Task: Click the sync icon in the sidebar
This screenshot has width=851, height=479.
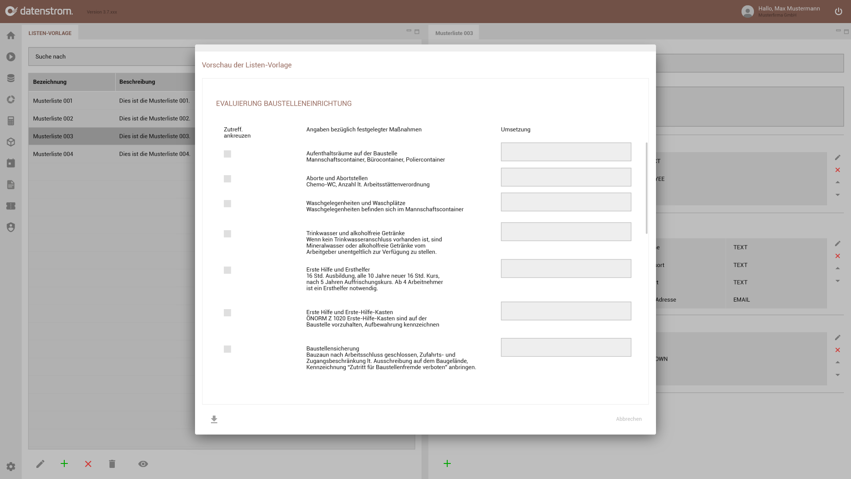Action: click(11, 99)
